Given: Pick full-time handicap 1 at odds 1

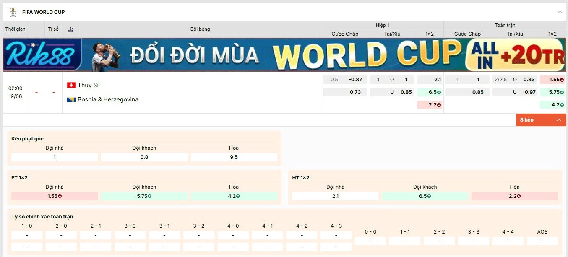Looking at the screenshot, I should point(467,80).
